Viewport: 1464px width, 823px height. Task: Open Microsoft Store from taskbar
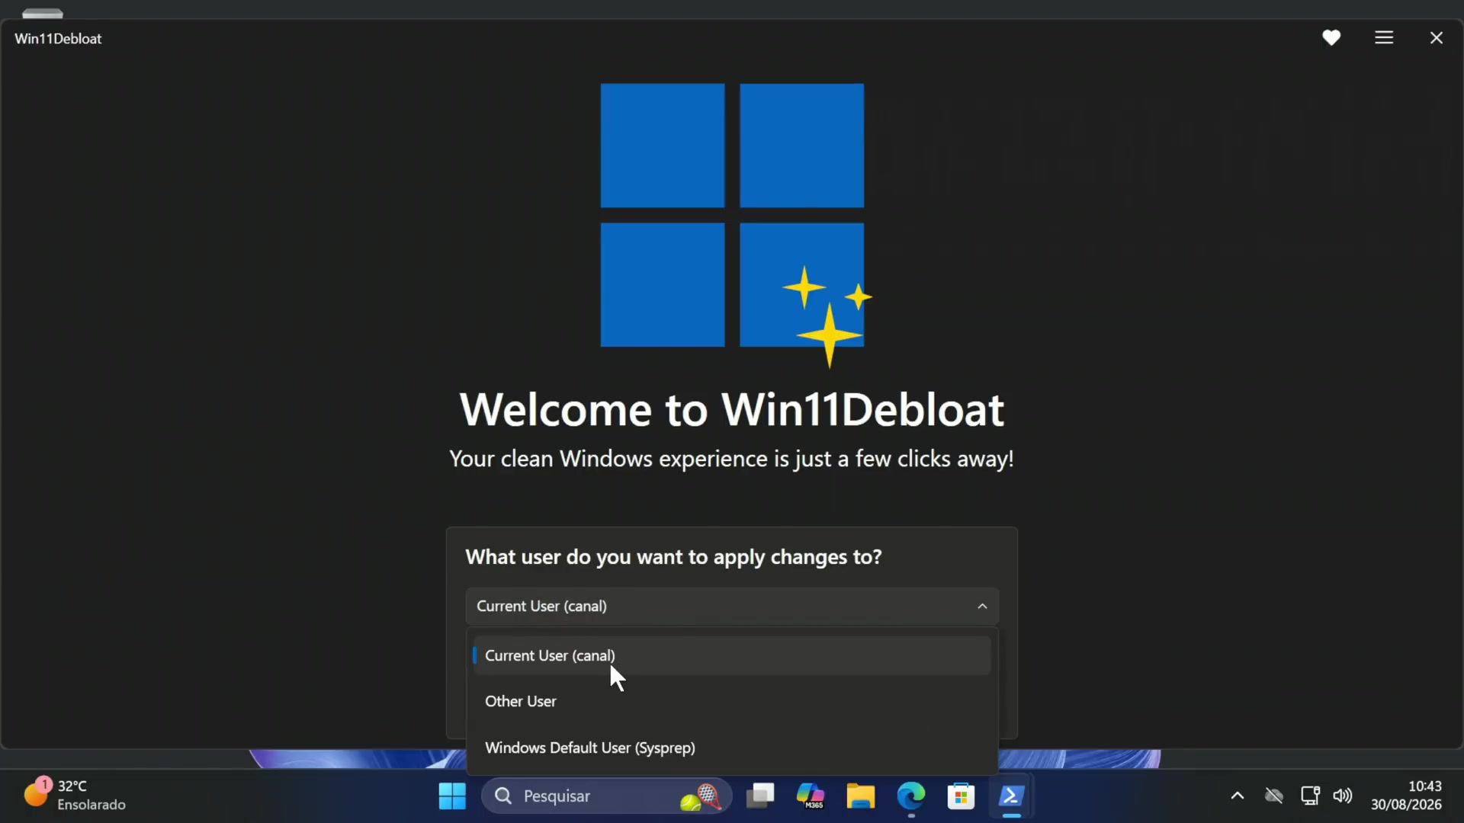pyautogui.click(x=961, y=796)
